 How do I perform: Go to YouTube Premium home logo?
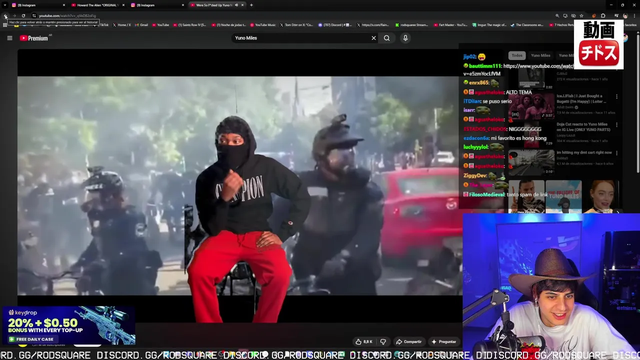coord(34,38)
